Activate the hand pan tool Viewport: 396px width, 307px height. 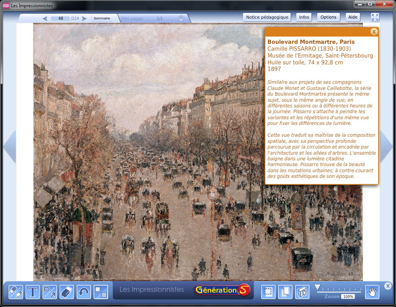(372, 292)
